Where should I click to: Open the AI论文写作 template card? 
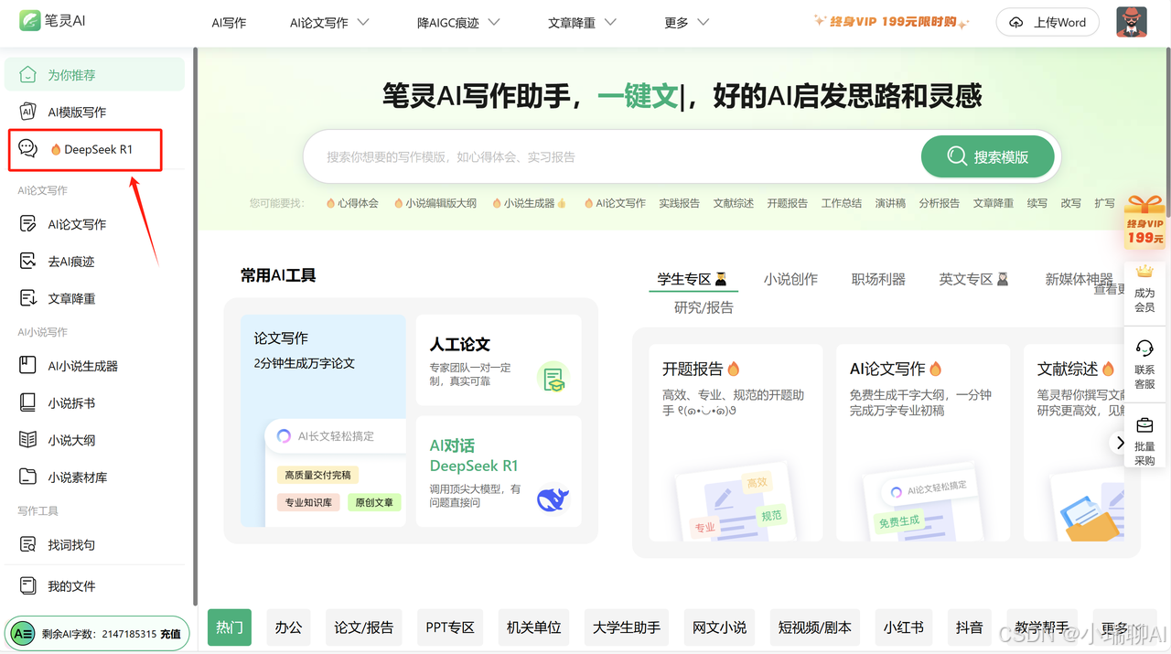(x=923, y=443)
